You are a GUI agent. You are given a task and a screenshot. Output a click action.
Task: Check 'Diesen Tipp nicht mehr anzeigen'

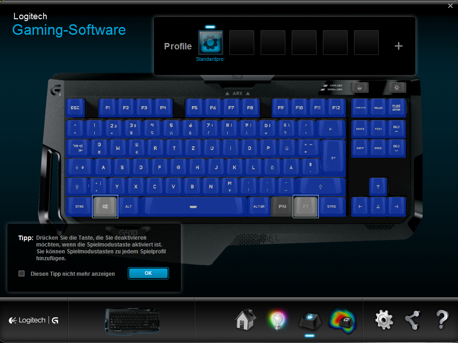point(22,273)
